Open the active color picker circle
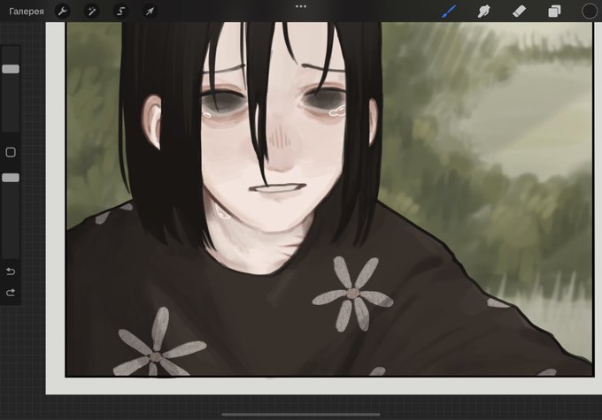Image resolution: width=602 pixels, height=420 pixels. point(590,11)
